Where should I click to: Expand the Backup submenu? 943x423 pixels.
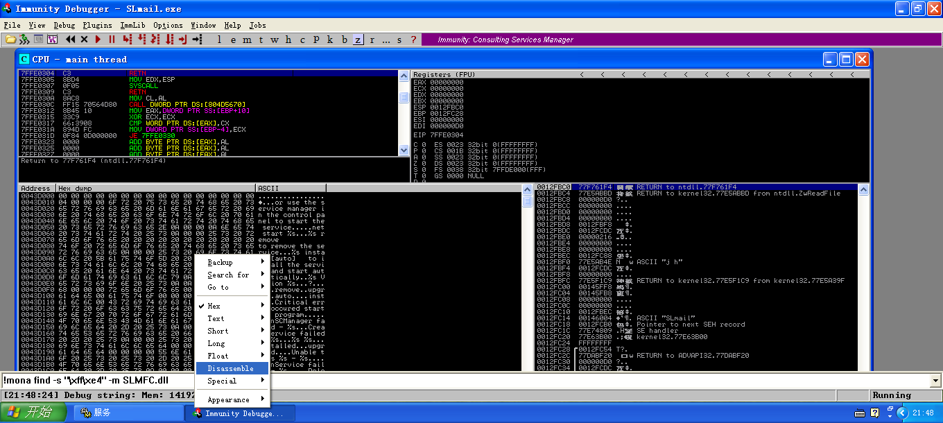coord(232,262)
